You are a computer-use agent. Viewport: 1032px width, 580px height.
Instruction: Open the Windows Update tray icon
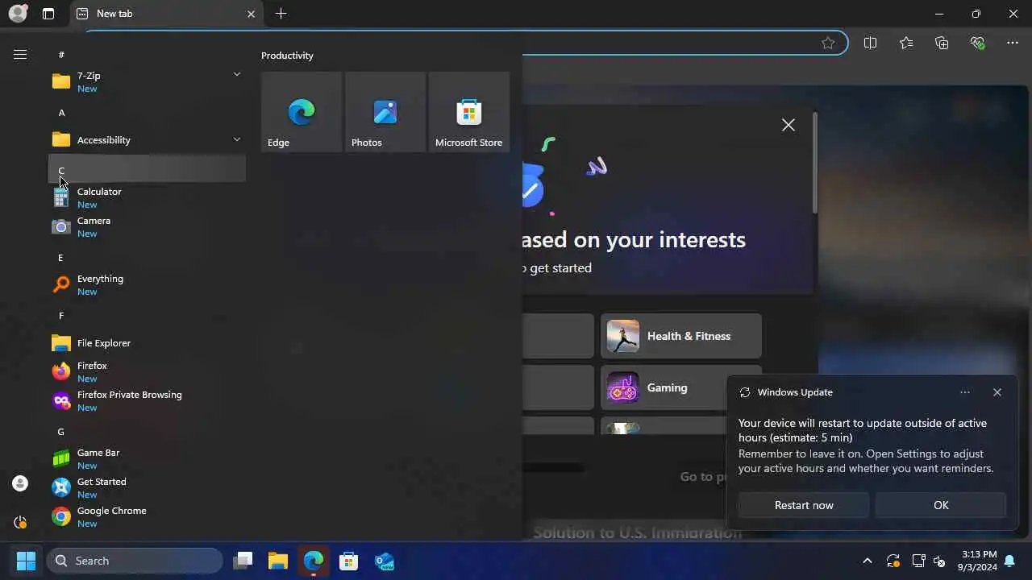[x=893, y=561]
